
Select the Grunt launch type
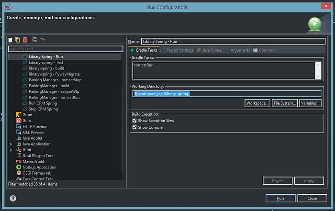[24, 115]
